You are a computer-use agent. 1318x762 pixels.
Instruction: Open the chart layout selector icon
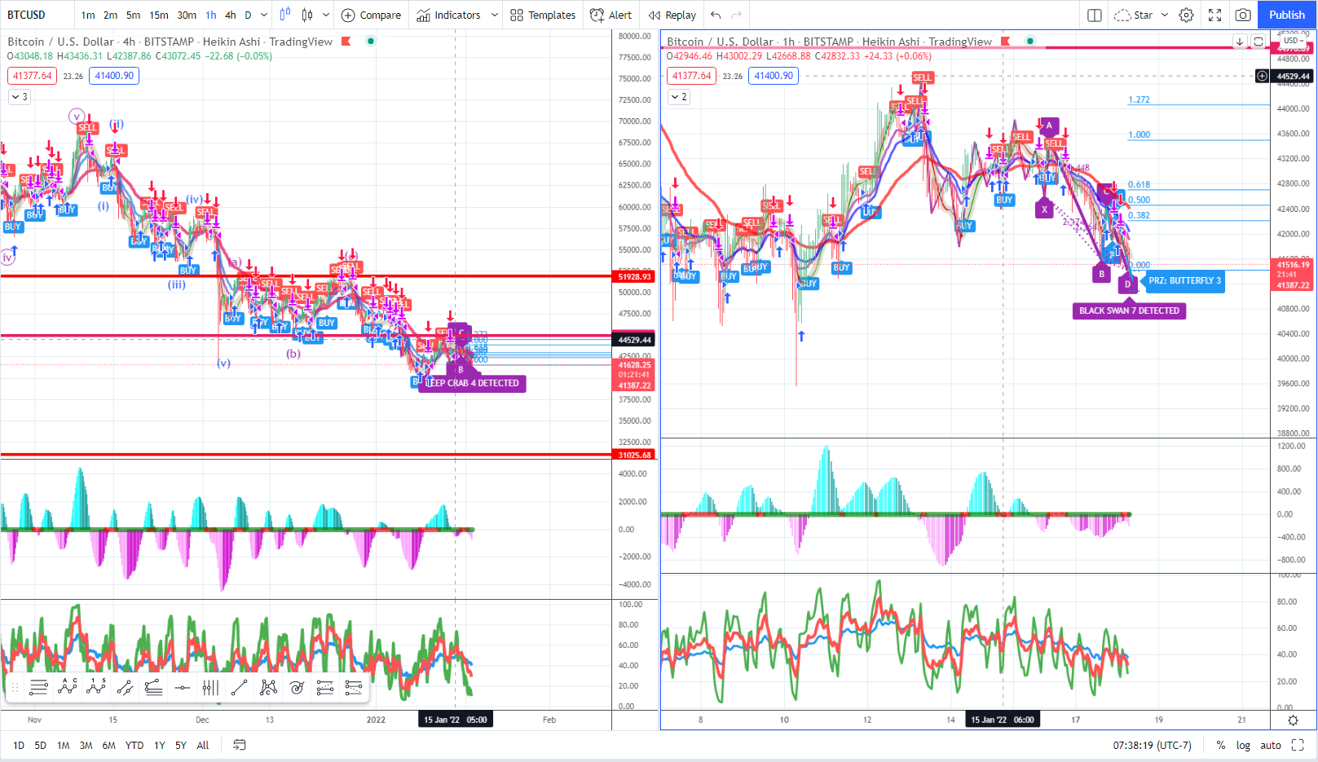[x=1095, y=15]
